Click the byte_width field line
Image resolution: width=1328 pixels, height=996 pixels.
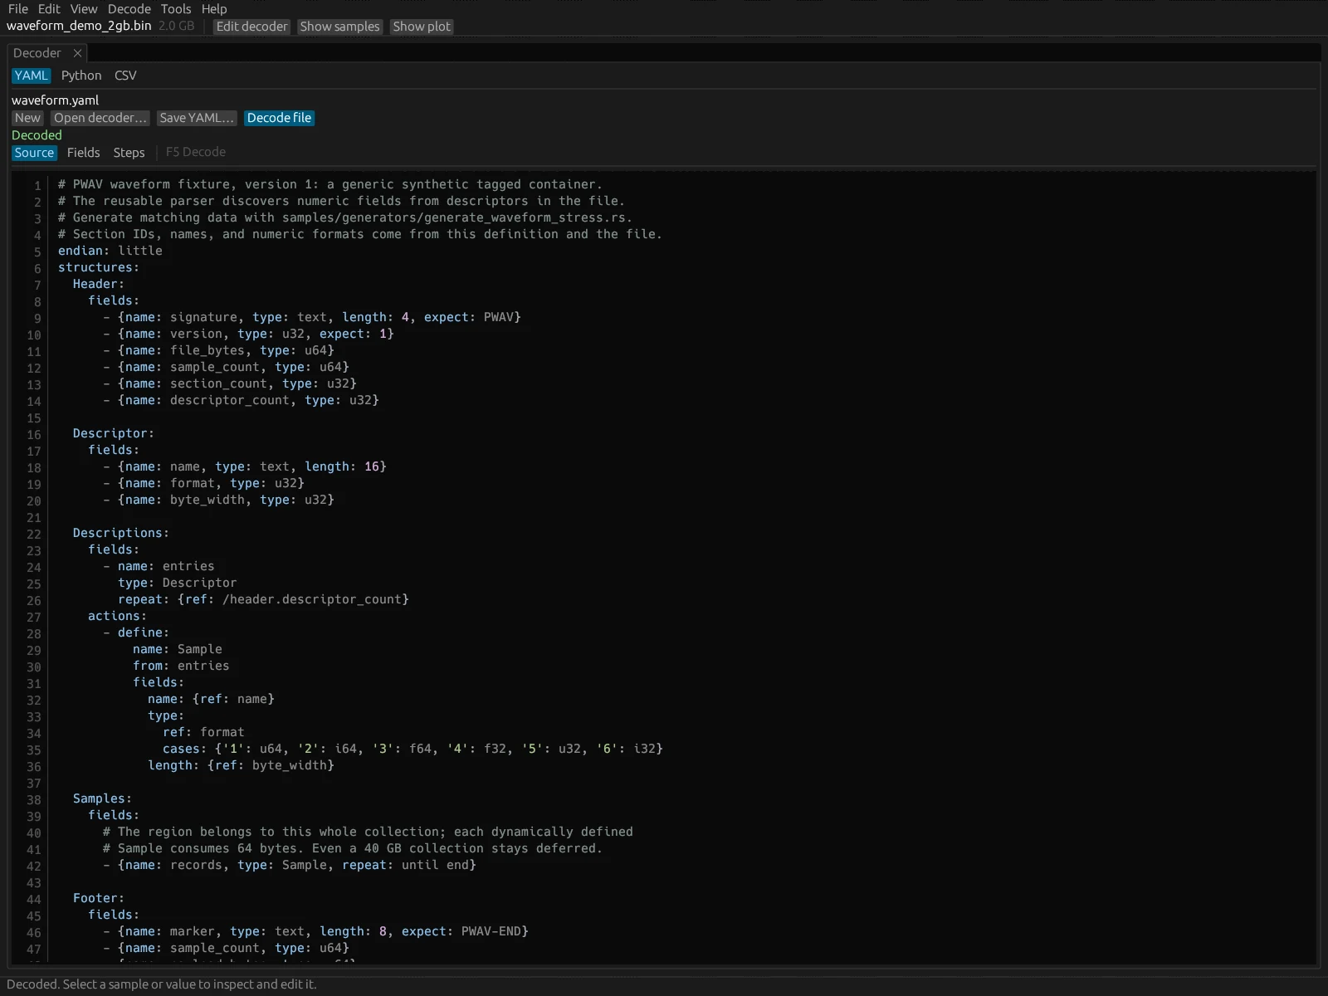point(218,500)
